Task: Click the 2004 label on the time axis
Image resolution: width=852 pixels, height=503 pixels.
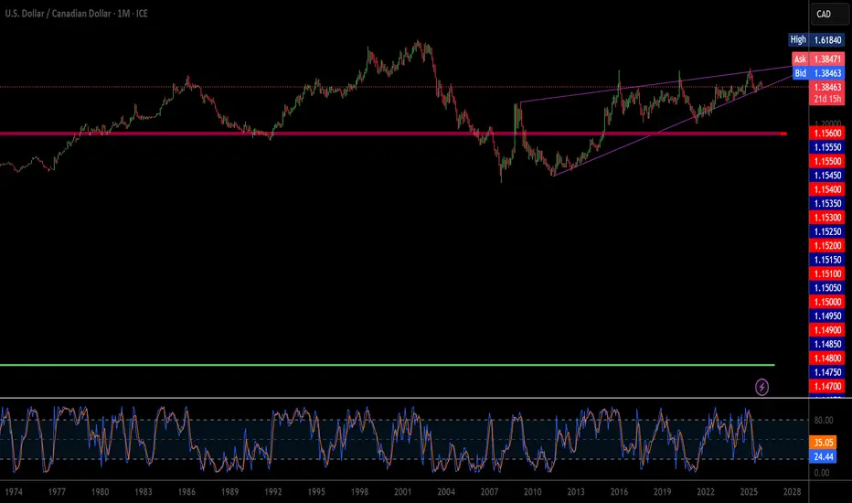Action: coord(446,492)
